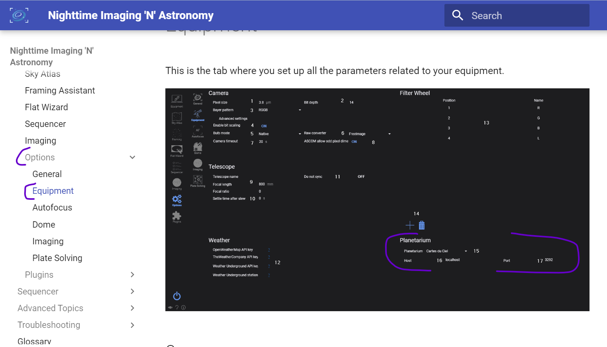Image resolution: width=607 pixels, height=347 pixels.
Task: Click the delete filter trash icon
Action: pos(422,226)
